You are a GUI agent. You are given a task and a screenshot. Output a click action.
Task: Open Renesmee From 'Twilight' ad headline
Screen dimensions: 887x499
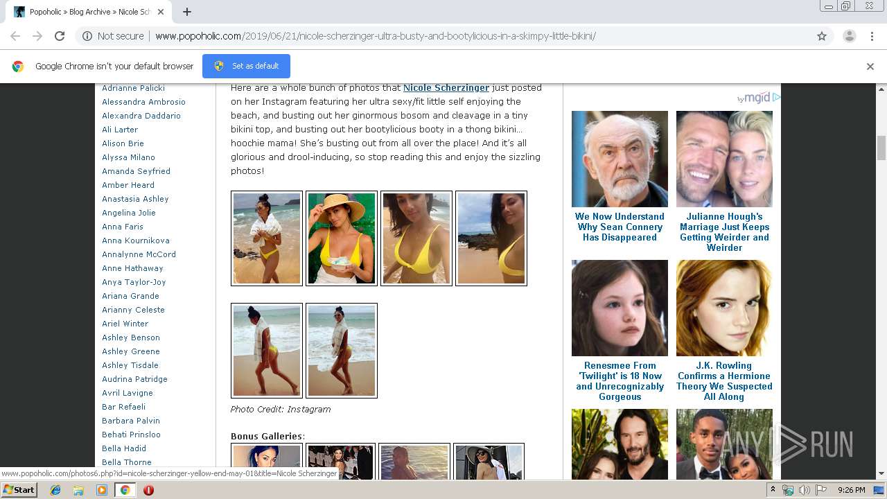tap(620, 381)
